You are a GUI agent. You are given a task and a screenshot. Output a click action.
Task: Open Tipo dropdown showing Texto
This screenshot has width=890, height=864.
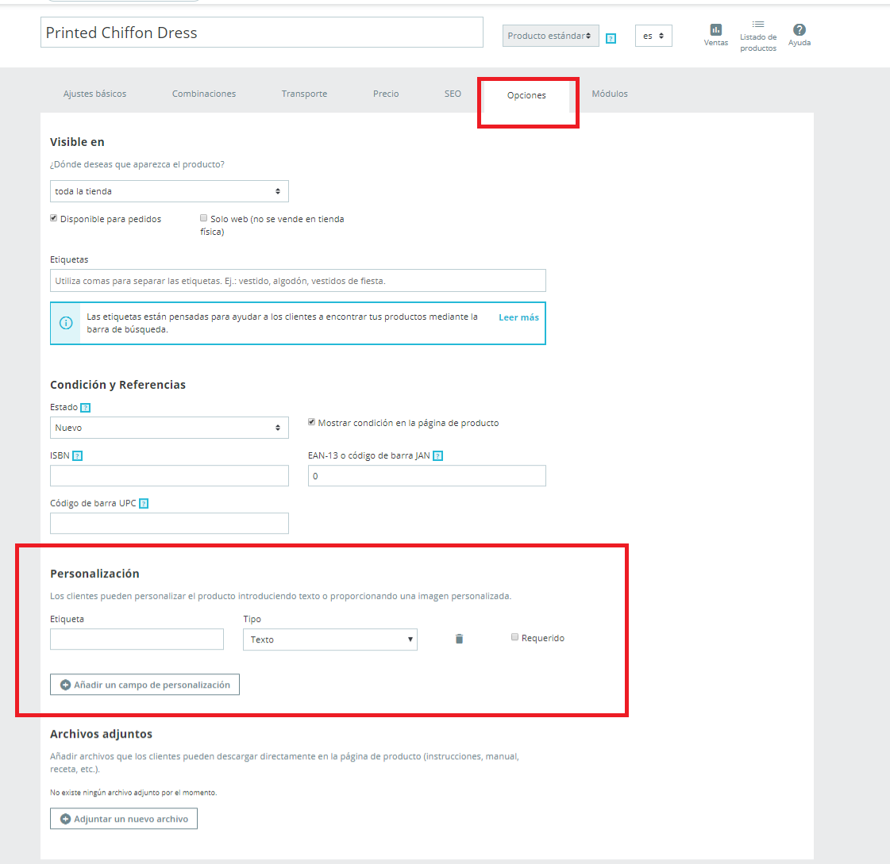click(x=330, y=639)
